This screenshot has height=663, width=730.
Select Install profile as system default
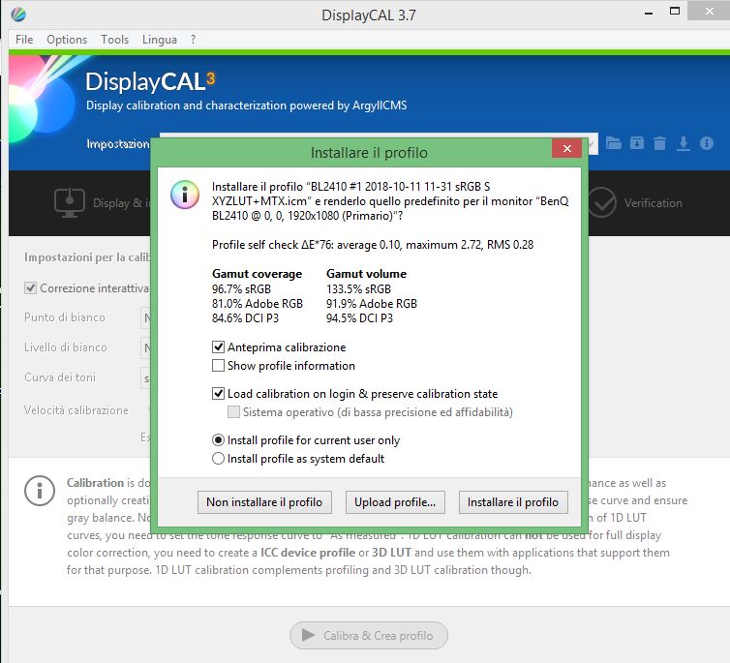tap(218, 459)
